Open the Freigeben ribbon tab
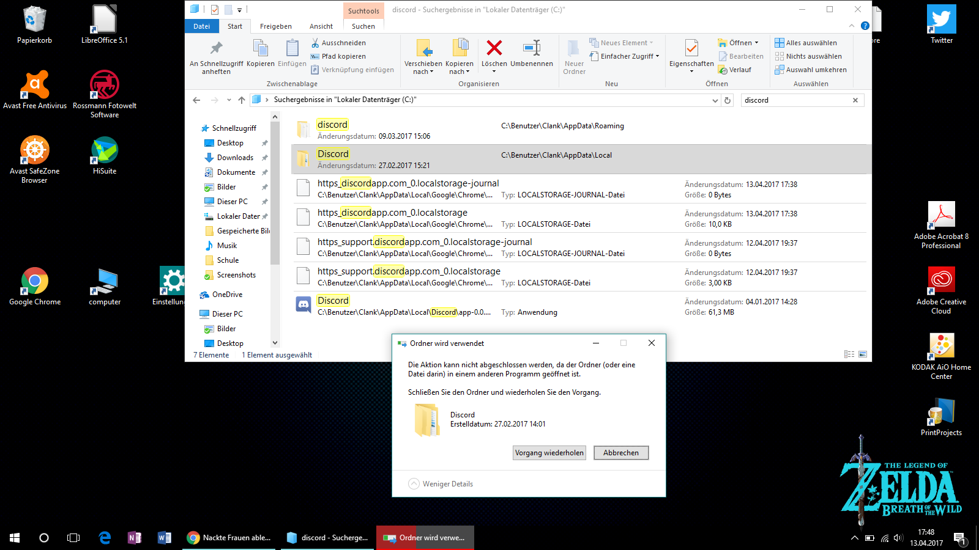979x550 pixels. point(275,26)
